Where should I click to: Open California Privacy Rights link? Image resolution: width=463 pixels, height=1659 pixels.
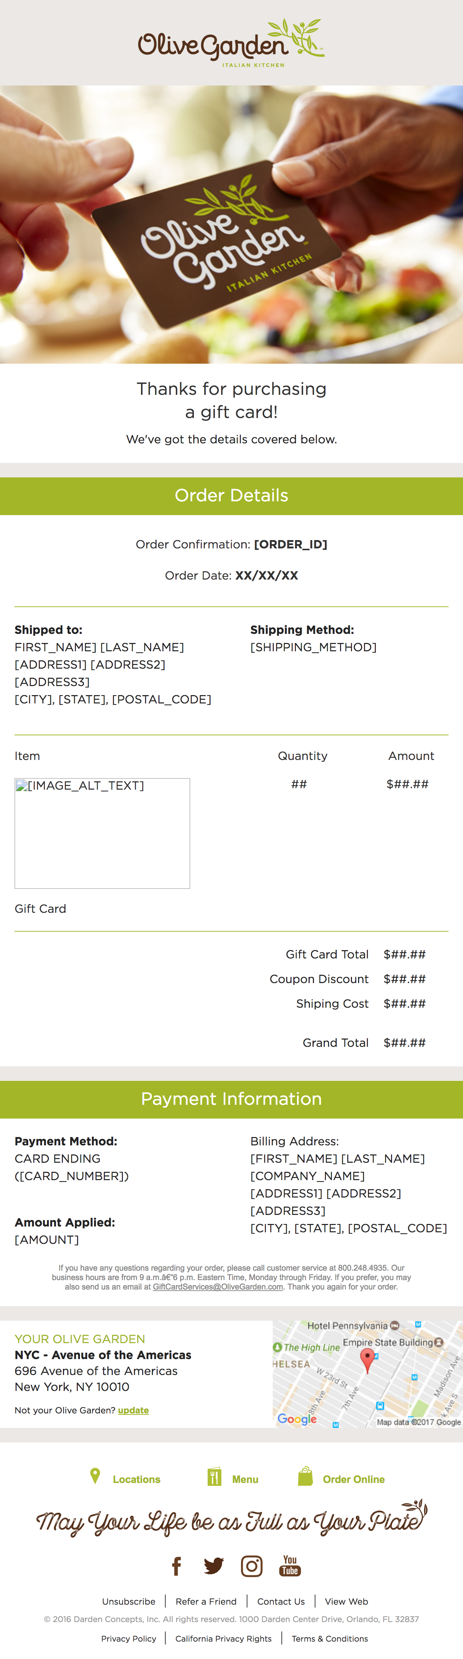point(223,1638)
